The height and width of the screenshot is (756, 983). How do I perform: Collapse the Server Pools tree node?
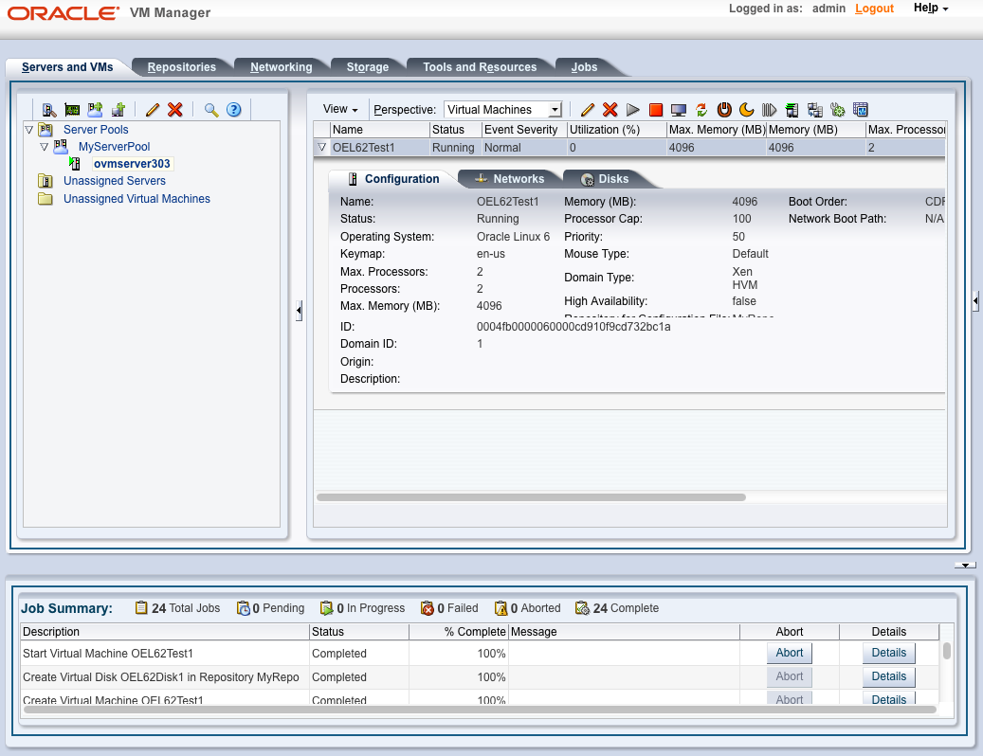tap(28, 130)
